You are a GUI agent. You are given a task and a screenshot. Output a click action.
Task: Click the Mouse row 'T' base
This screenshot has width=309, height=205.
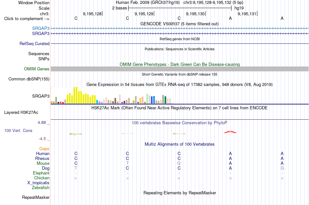pyautogui.click(x=127, y=163)
